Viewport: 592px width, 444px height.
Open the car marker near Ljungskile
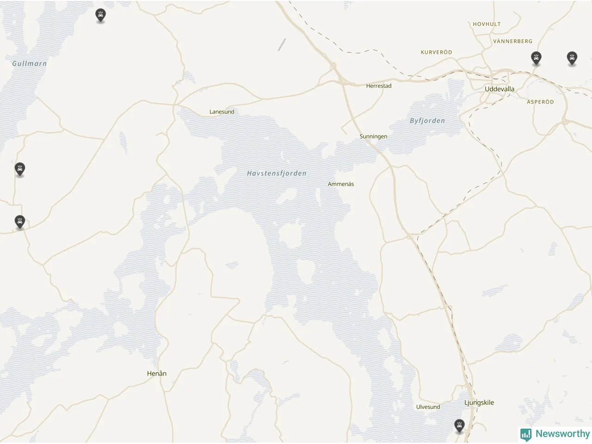459,426
